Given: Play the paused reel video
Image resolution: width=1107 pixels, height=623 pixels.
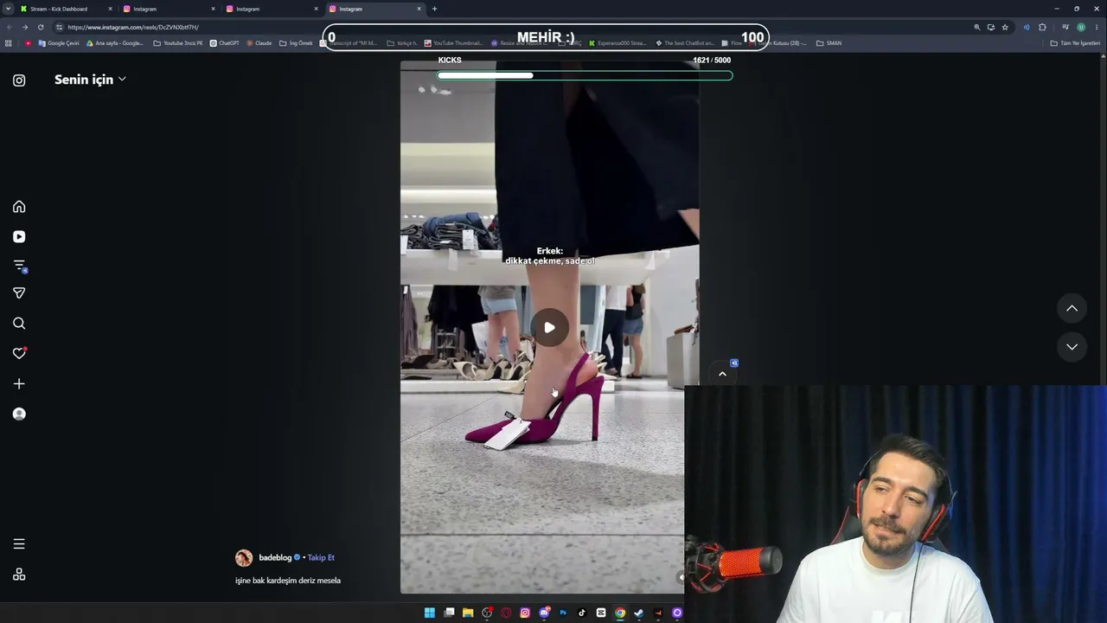Looking at the screenshot, I should coord(549,327).
